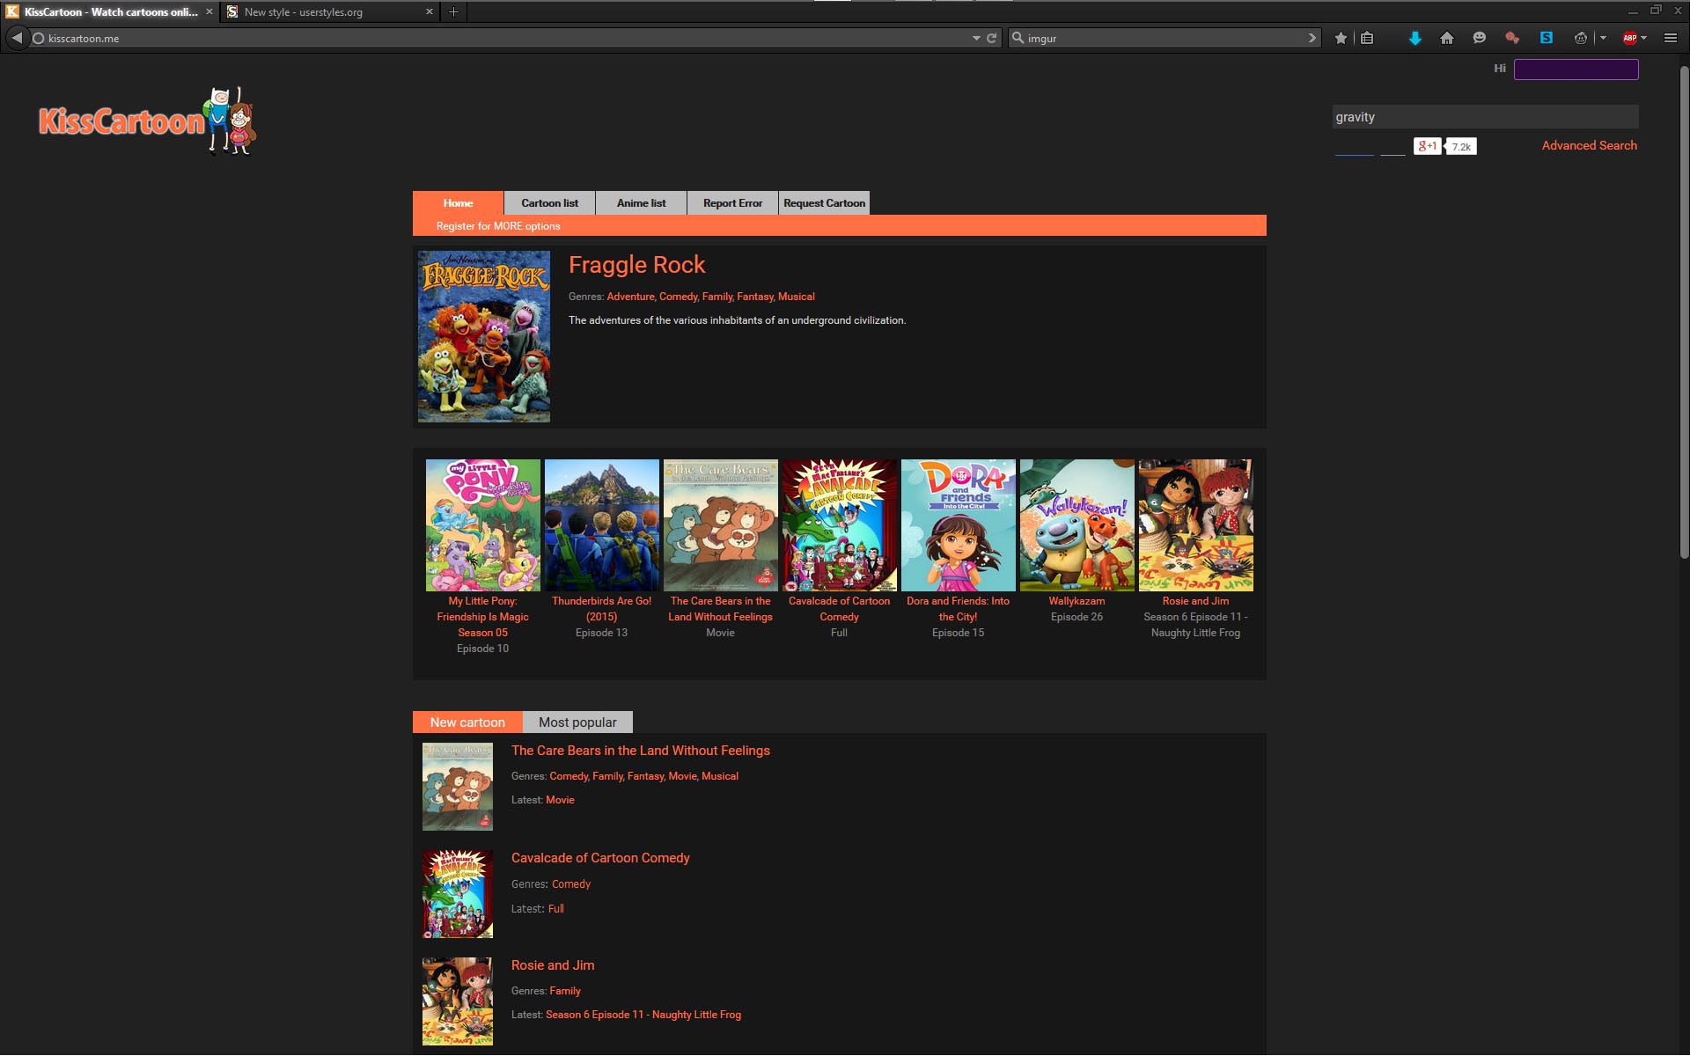Click the Adblock Plus icon
This screenshot has height=1056, width=1690.
1629,38
